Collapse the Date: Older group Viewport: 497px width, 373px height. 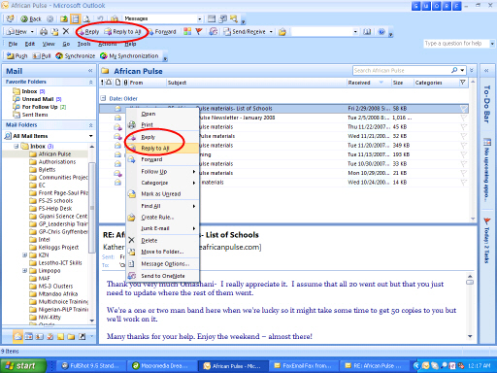coord(103,98)
